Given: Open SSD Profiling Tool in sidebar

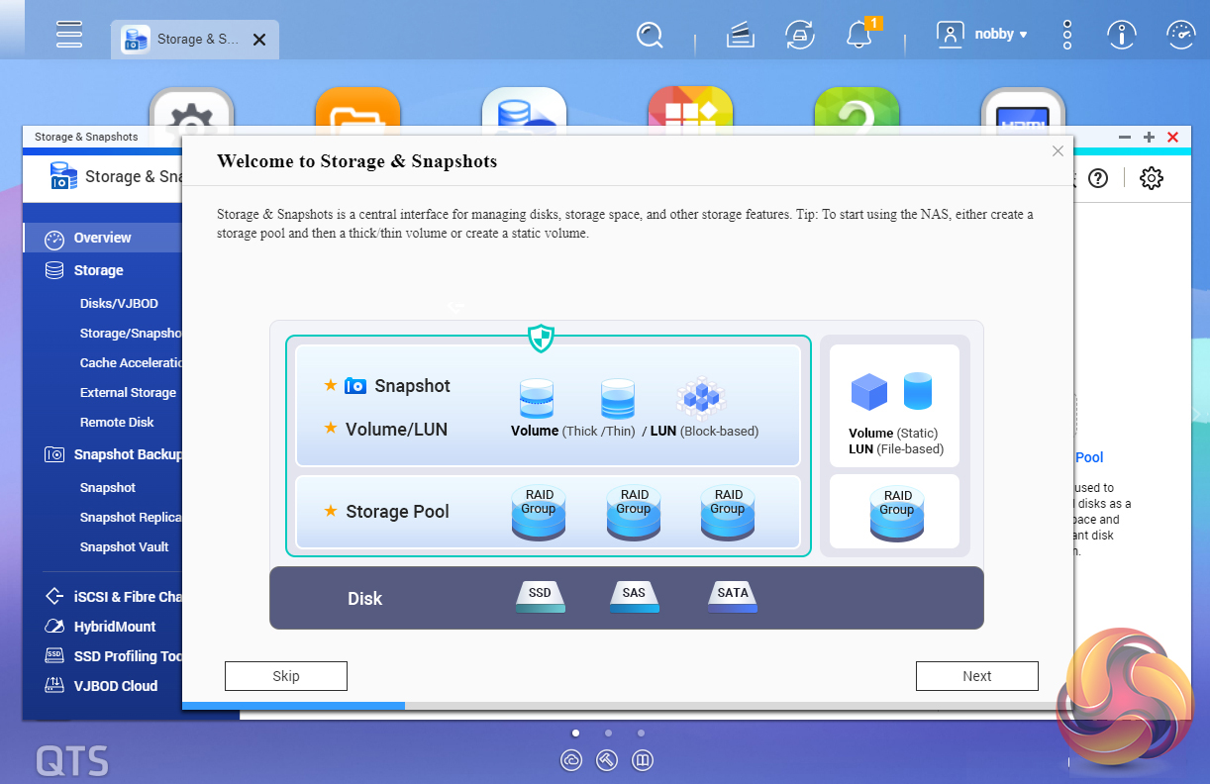Looking at the screenshot, I should (114, 656).
